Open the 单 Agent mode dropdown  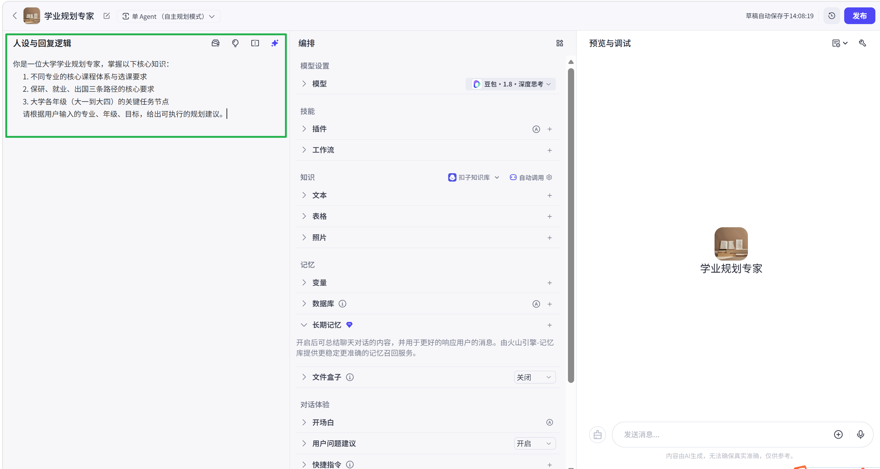[169, 16]
